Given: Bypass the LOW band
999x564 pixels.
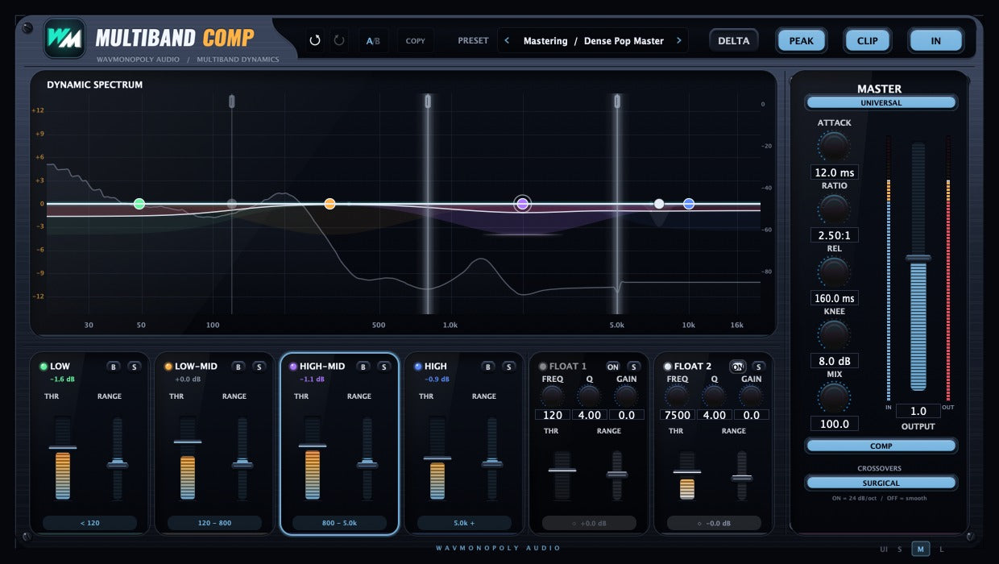Looking at the screenshot, I should tap(114, 367).
